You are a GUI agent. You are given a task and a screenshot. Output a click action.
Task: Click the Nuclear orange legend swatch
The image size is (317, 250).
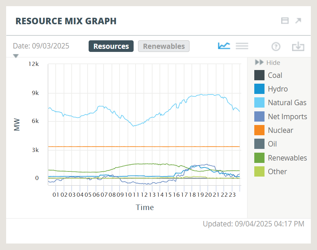[259, 130]
